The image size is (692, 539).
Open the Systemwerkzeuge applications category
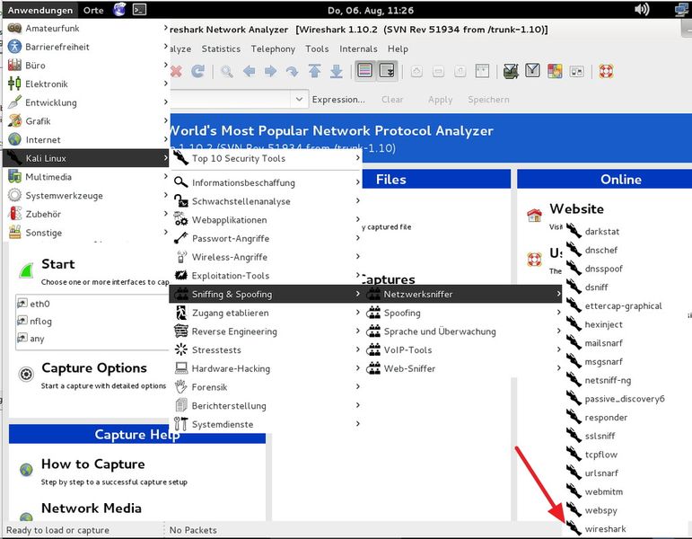[x=86, y=195]
